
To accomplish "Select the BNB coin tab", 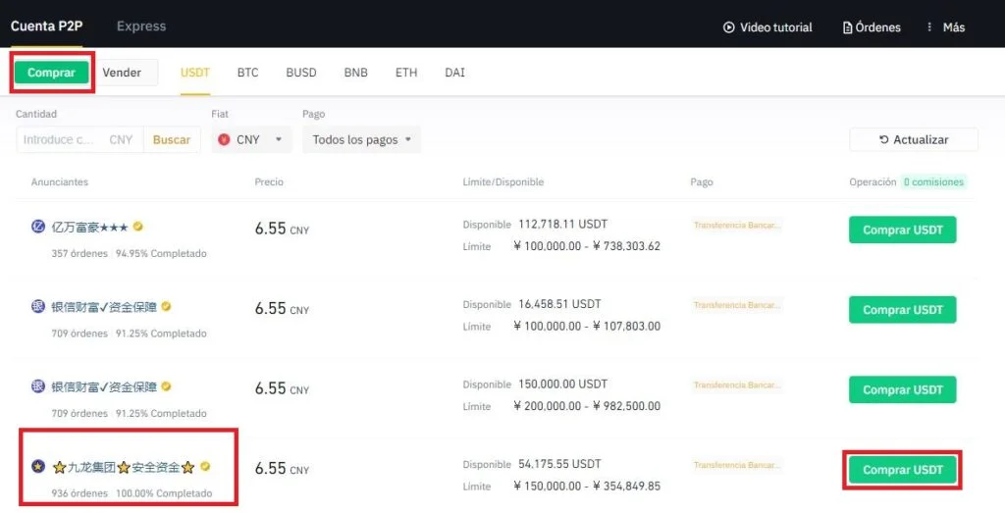I will click(355, 73).
